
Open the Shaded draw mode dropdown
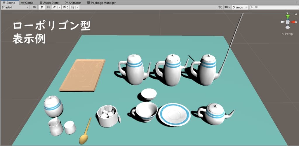point(15,7)
